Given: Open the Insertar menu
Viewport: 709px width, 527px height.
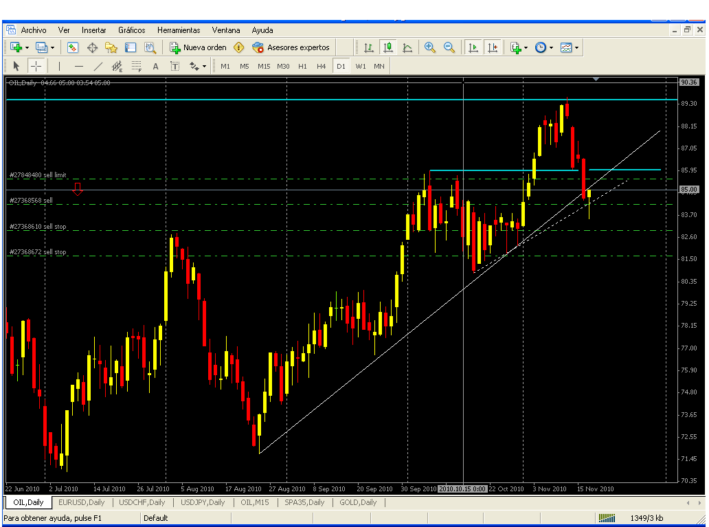Looking at the screenshot, I should coord(93,30).
